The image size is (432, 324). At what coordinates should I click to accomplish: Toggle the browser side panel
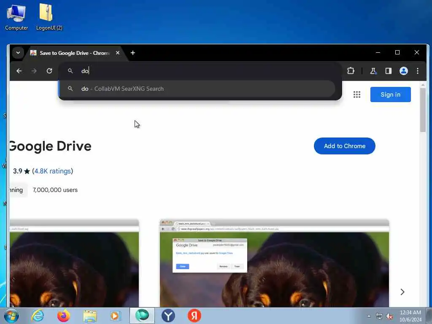(x=389, y=71)
